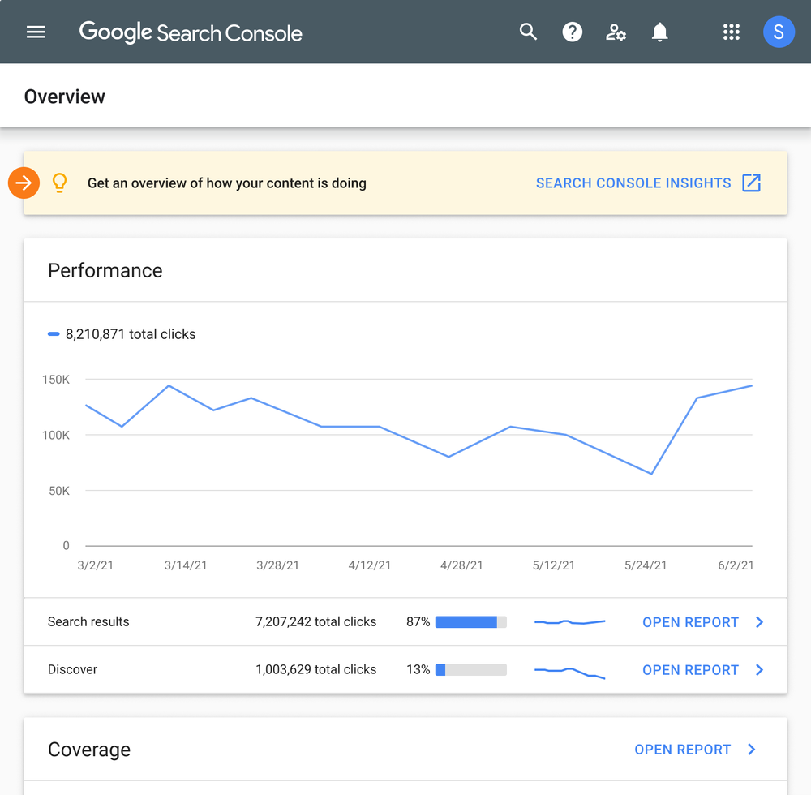Open the account avatar labeled S

[x=779, y=32]
